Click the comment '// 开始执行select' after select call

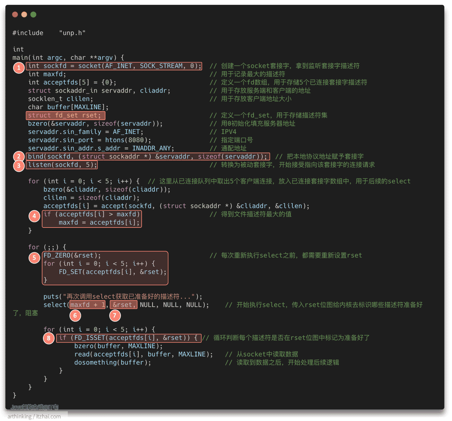coord(324,305)
